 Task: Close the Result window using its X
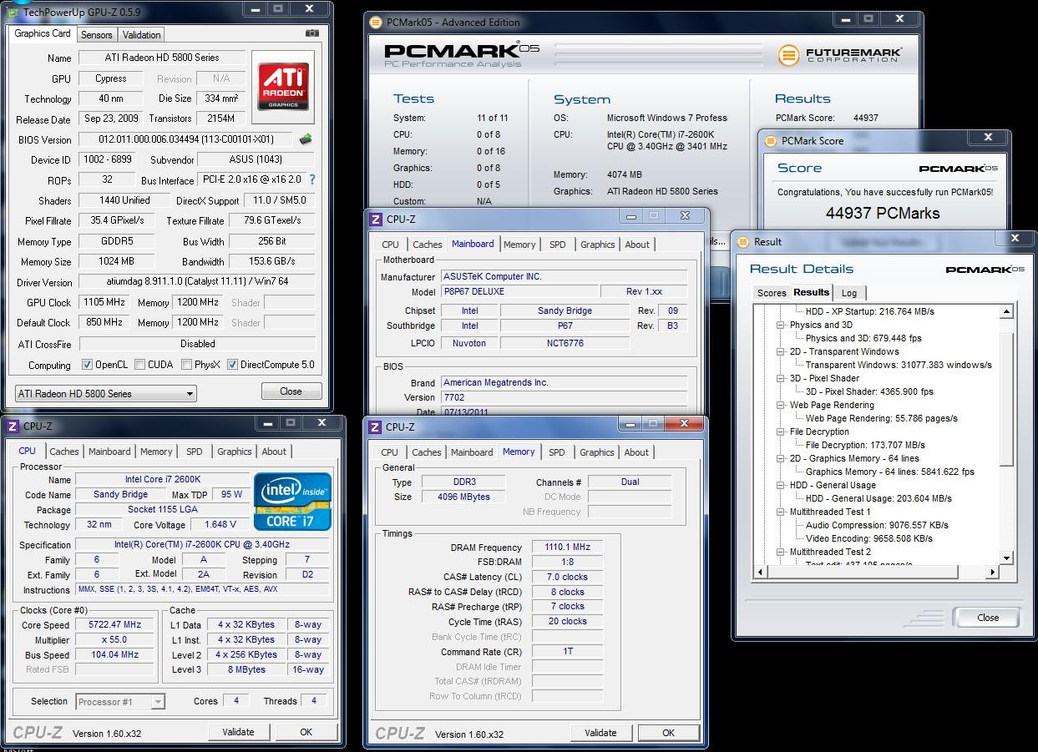coord(1015,239)
